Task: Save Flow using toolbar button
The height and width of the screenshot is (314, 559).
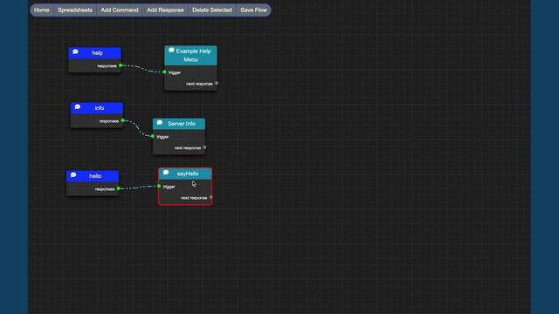Action: click(253, 10)
